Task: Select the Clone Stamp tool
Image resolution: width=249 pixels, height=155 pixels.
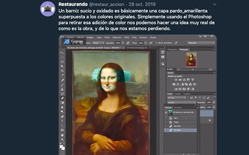Action: point(62,89)
